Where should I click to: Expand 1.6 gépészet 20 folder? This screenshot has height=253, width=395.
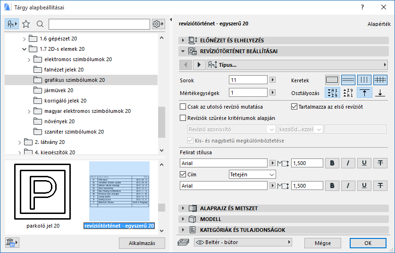[x=24, y=39]
